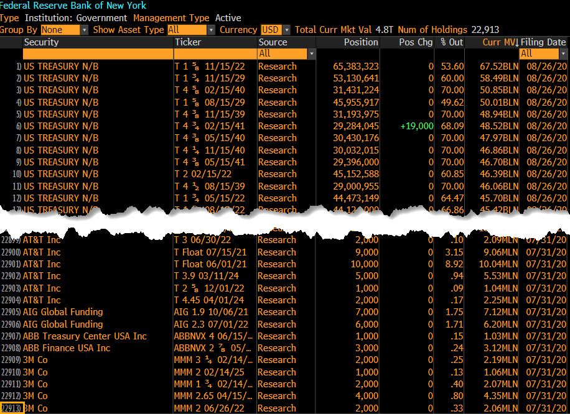This screenshot has width=570, height=414.
Task: Select row 1 US Treasury T 1 ⅝ 11/15/22
Action: [61, 67]
